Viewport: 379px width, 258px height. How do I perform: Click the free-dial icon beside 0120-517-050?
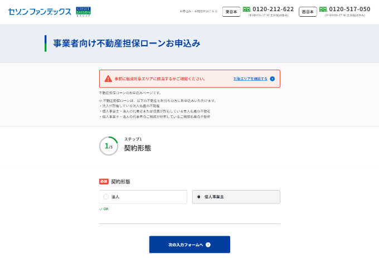click(323, 9)
